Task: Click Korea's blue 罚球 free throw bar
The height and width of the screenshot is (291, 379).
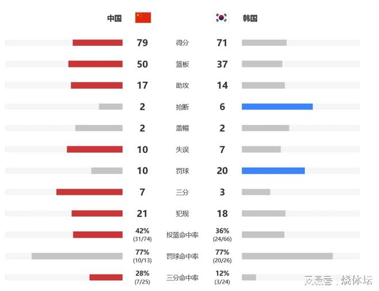Action: coord(273,171)
